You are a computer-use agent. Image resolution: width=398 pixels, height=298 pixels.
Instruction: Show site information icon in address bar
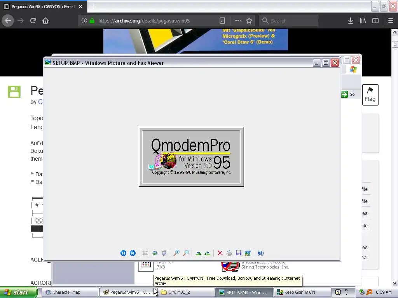point(84,21)
